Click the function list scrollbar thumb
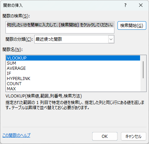The image size is (149, 144). [x=143, y=70]
